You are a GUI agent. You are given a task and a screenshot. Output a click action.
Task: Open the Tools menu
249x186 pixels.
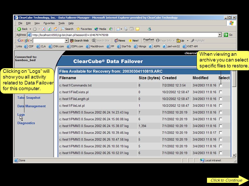click(61, 23)
